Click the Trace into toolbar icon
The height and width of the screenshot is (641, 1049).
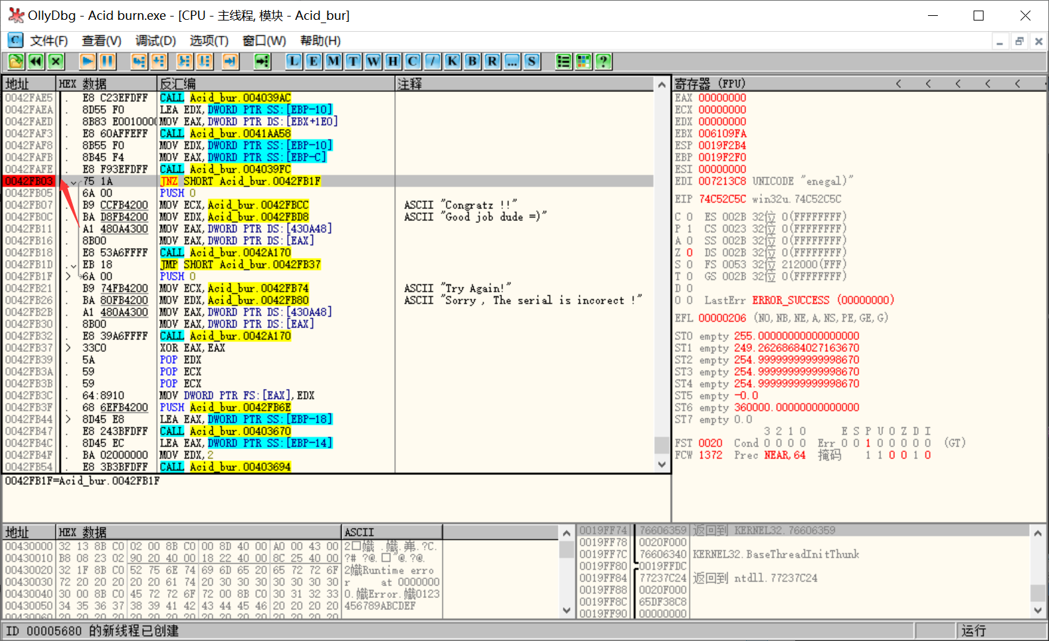[185, 62]
